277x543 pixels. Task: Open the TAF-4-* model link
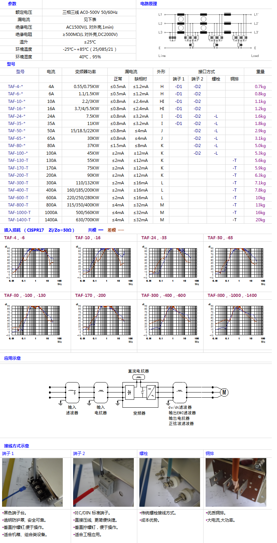16,87
